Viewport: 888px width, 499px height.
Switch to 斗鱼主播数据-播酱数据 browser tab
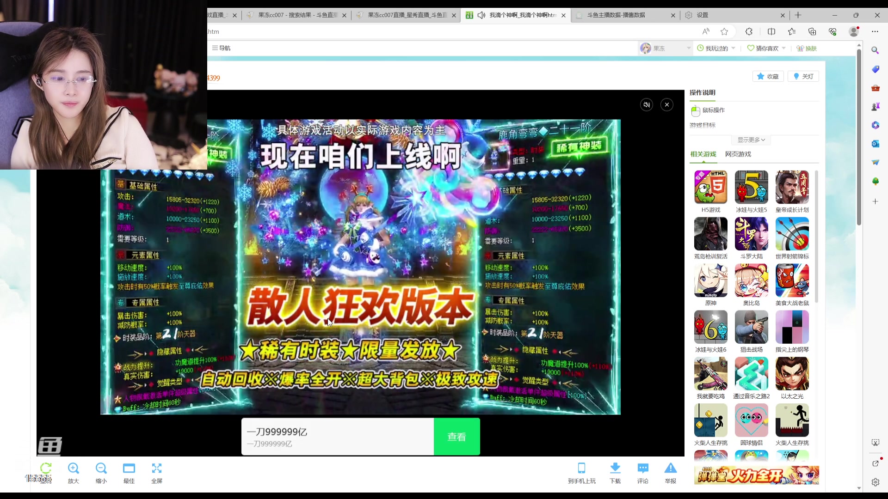(x=625, y=15)
